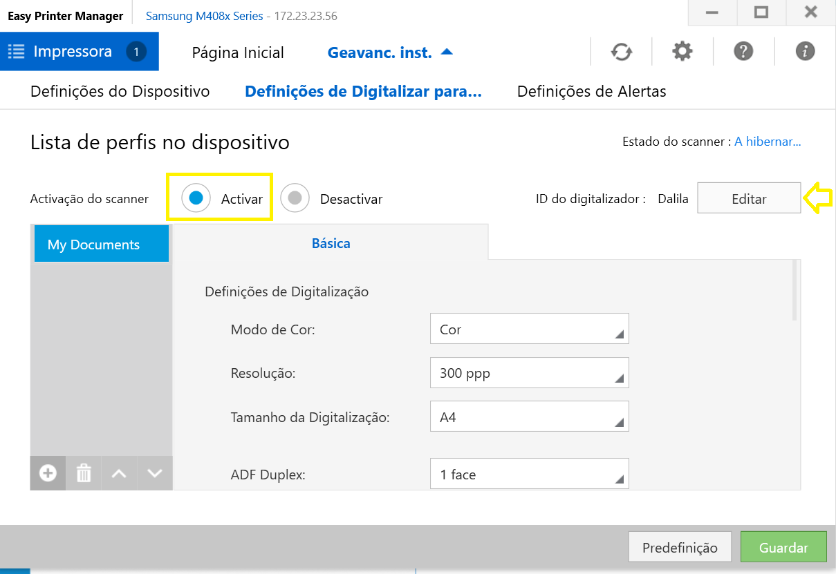Go to Definições de Alertas tab
Viewport: 836px width, 574px height.
(x=591, y=91)
